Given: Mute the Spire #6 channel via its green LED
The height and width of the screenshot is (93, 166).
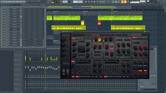Looking at the screenshot, I should pos(2,22).
